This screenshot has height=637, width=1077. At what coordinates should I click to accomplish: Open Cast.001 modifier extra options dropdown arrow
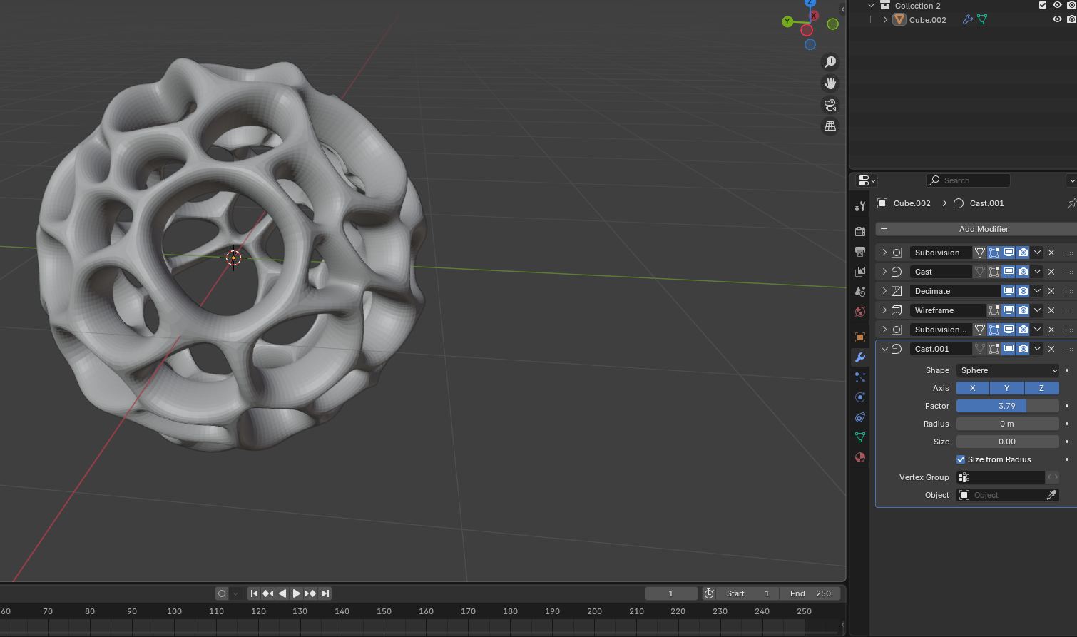coord(1037,349)
